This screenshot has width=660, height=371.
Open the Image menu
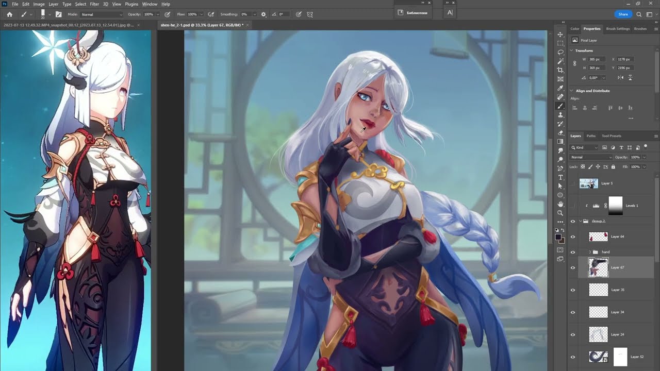coord(39,4)
